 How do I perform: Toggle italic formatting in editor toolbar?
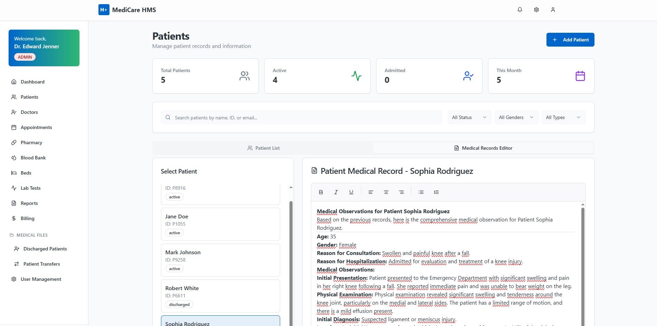(x=336, y=192)
